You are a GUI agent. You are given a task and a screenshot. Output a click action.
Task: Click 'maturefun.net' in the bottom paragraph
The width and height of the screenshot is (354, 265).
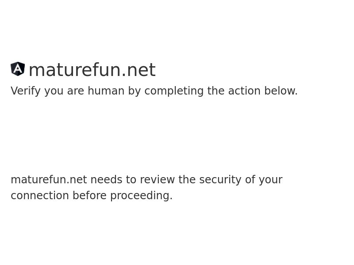point(49,180)
